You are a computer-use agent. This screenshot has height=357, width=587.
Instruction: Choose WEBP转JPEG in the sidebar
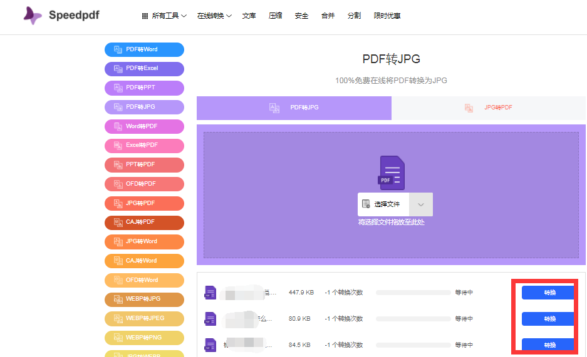144,318
